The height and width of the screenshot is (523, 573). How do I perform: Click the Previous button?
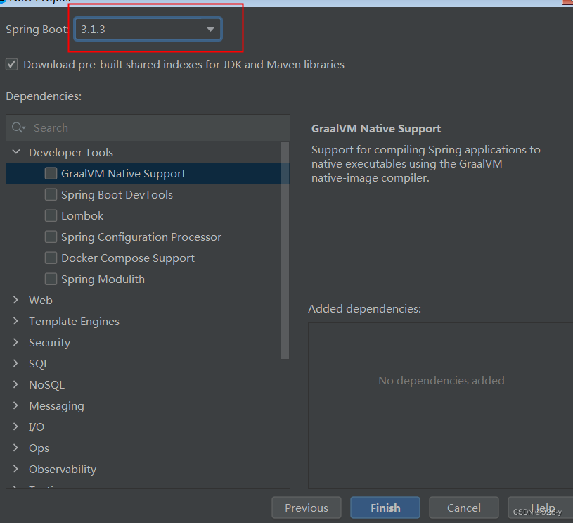click(307, 508)
